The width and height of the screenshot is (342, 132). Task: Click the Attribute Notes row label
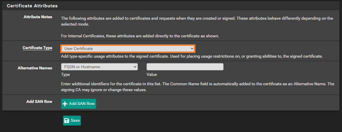click(38, 17)
